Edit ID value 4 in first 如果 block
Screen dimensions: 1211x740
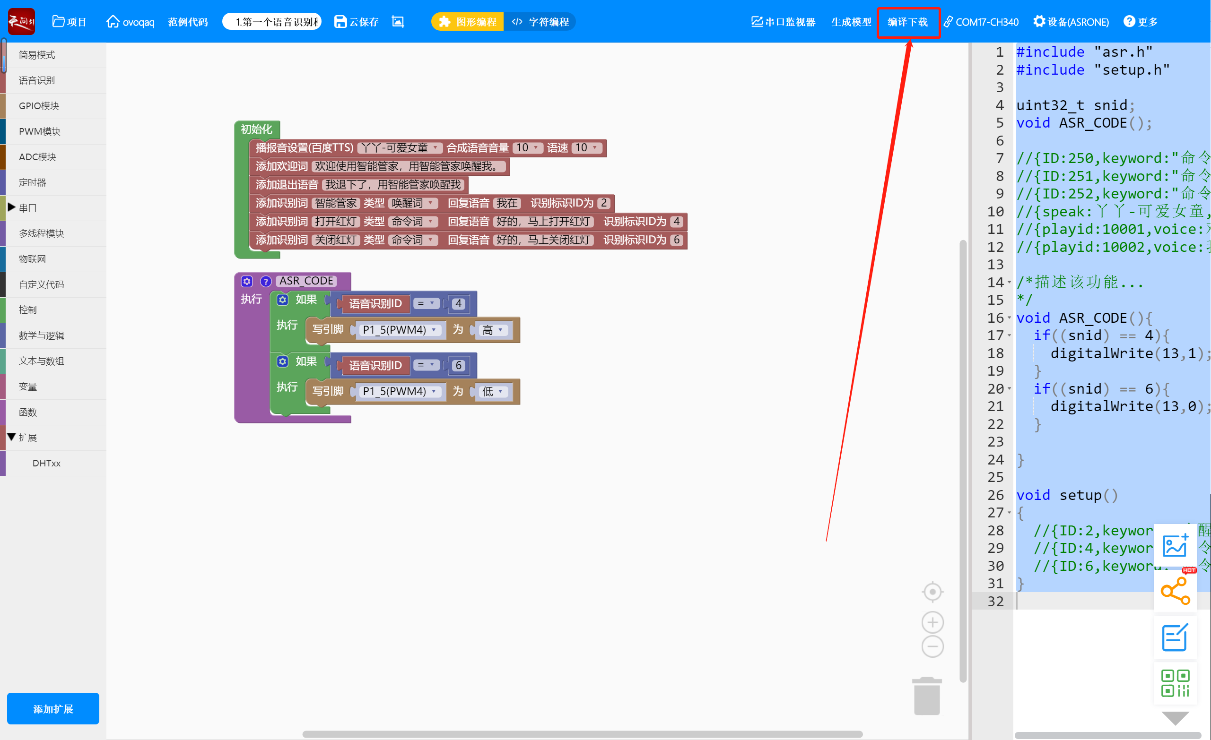[459, 303]
